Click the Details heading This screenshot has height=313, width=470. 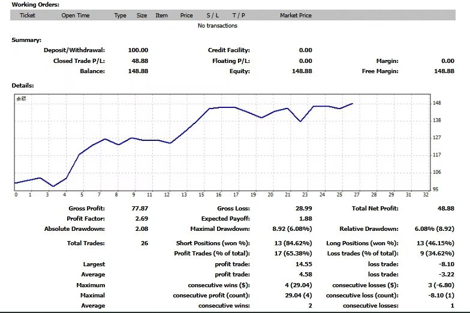tap(23, 85)
